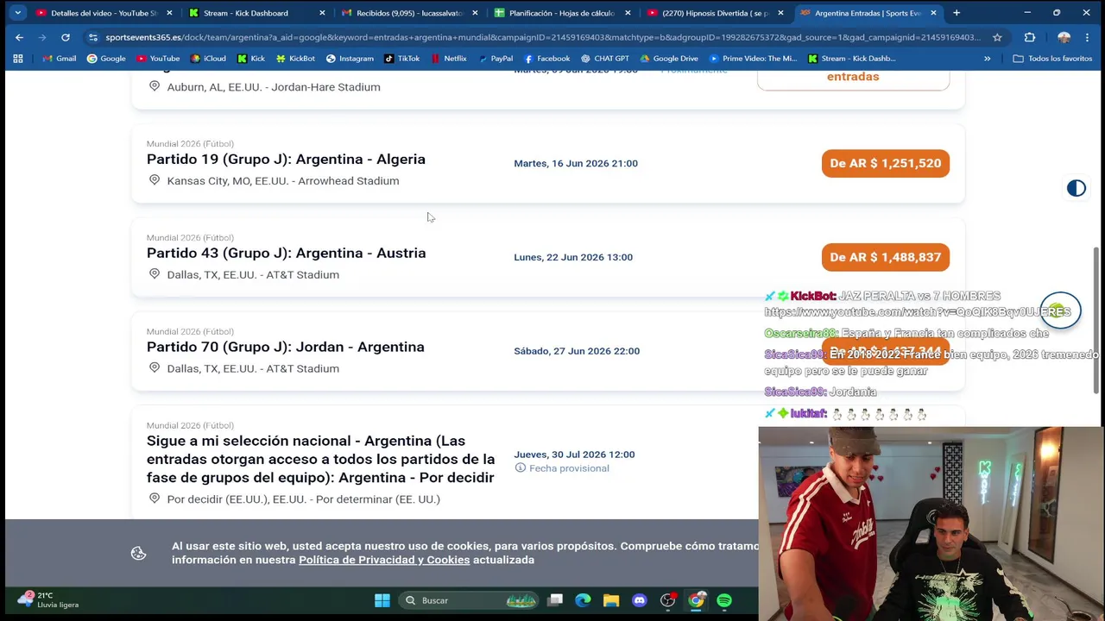Close the Stream - Kick Dashboard tab
1105x621 pixels.
322,13
